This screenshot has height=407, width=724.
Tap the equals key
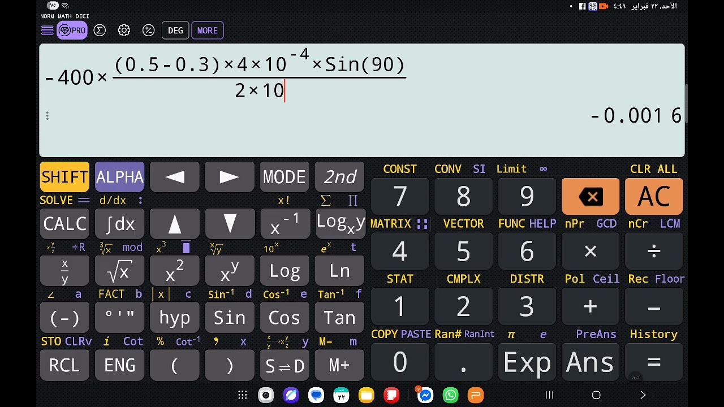[654, 362]
